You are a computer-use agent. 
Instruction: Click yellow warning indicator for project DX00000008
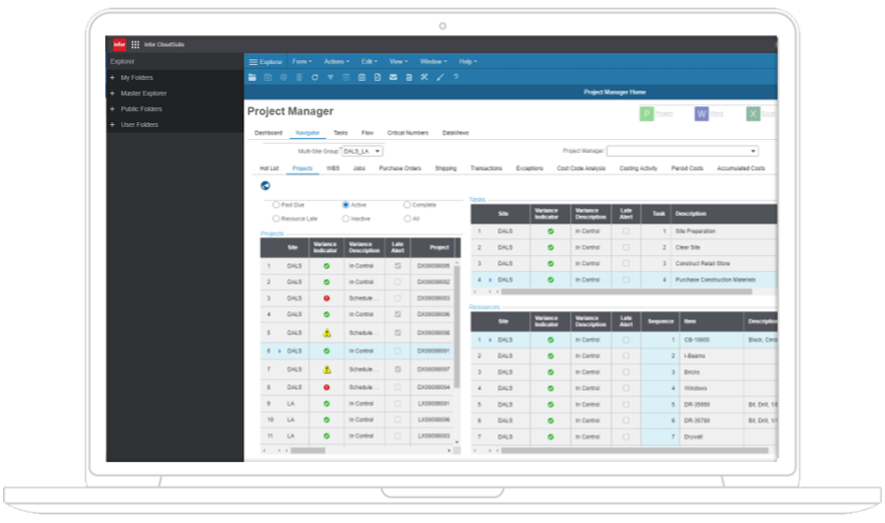(x=327, y=333)
